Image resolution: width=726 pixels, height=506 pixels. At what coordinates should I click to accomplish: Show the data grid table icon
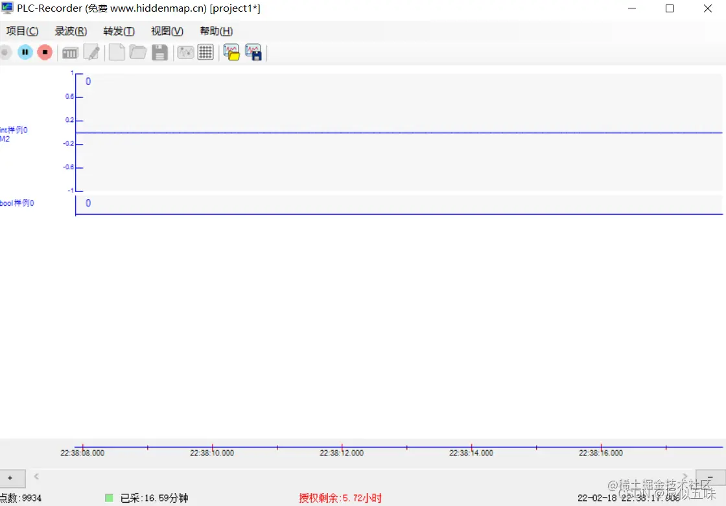(205, 53)
